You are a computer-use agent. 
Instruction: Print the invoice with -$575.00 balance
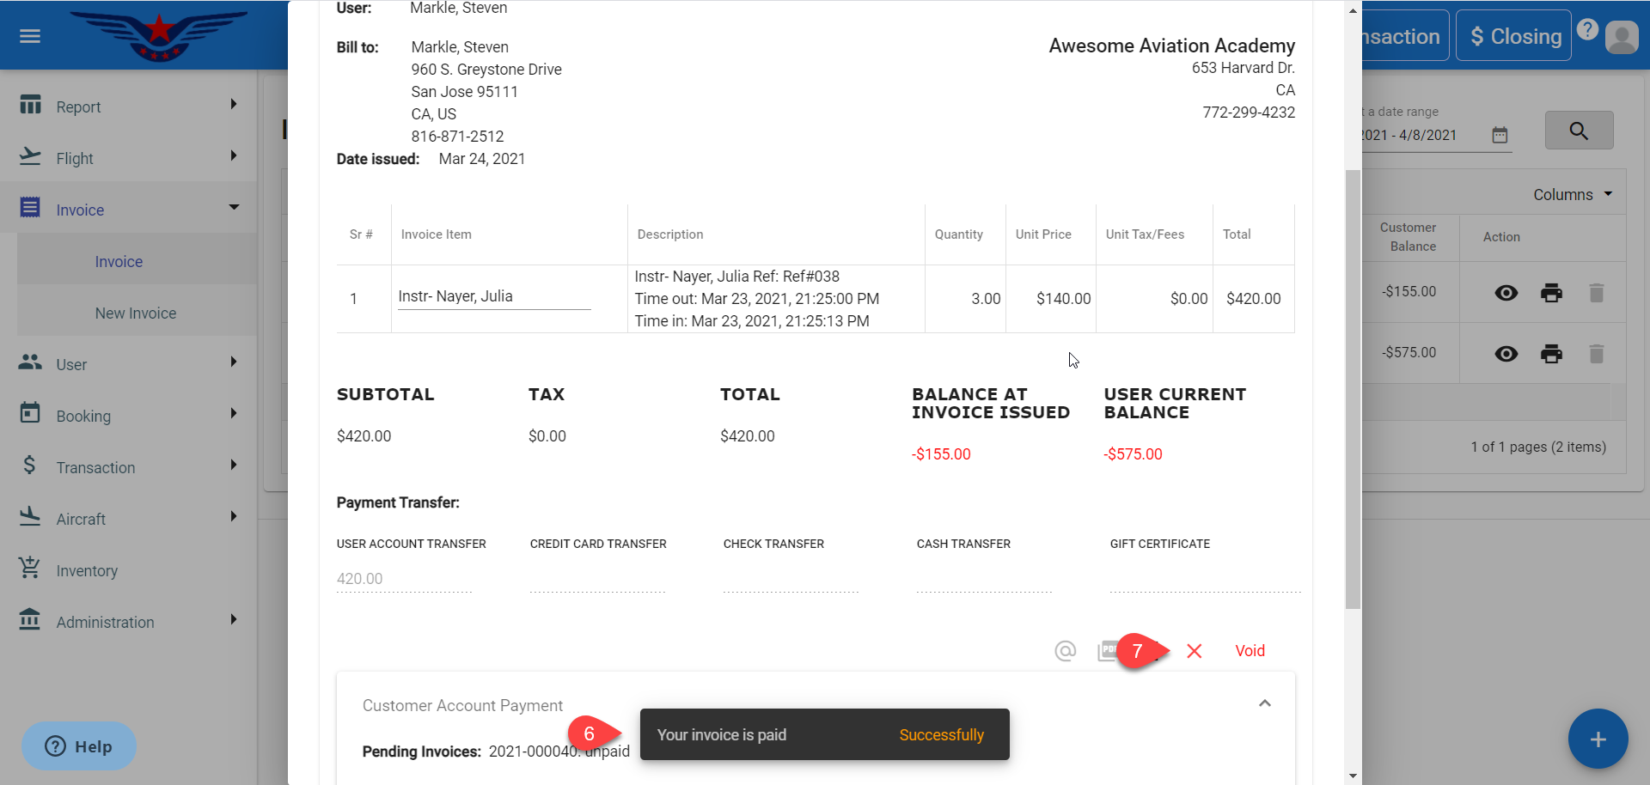click(1551, 354)
